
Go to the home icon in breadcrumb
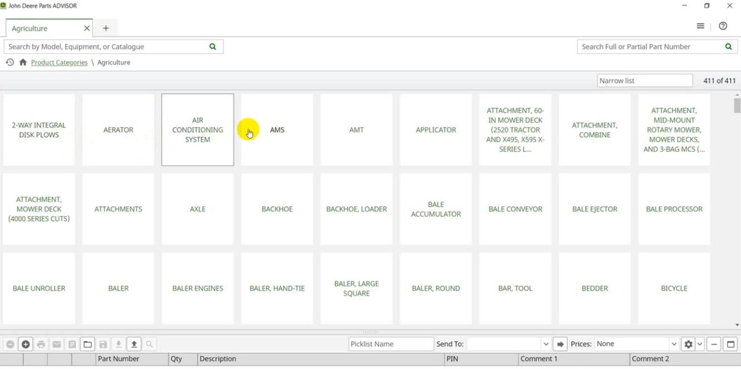(x=23, y=62)
